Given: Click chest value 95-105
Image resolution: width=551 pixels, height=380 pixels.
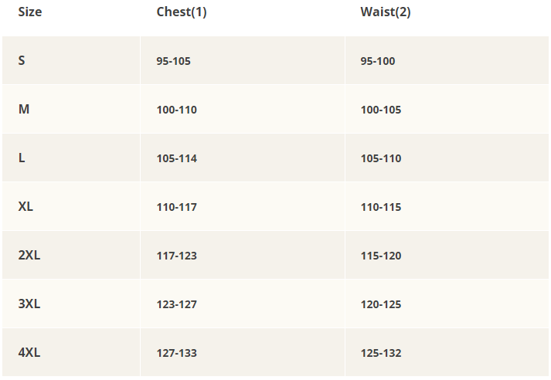Looking at the screenshot, I should (174, 61).
